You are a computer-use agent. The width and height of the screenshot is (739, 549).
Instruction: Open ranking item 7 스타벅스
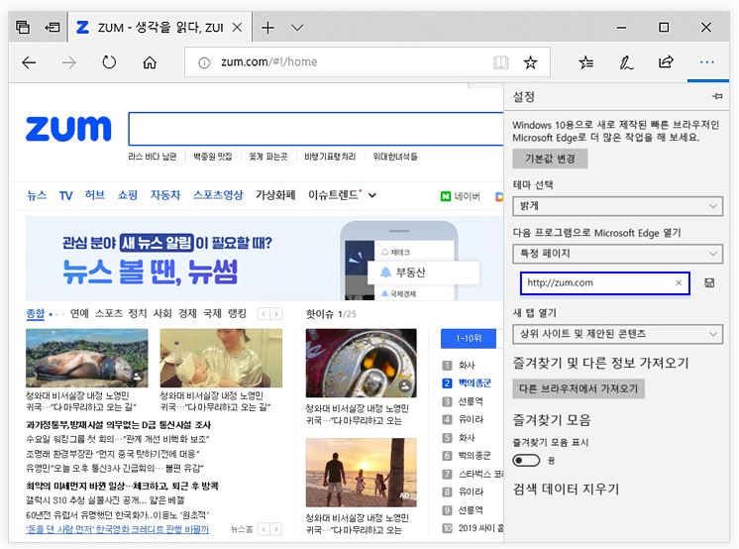point(473,474)
